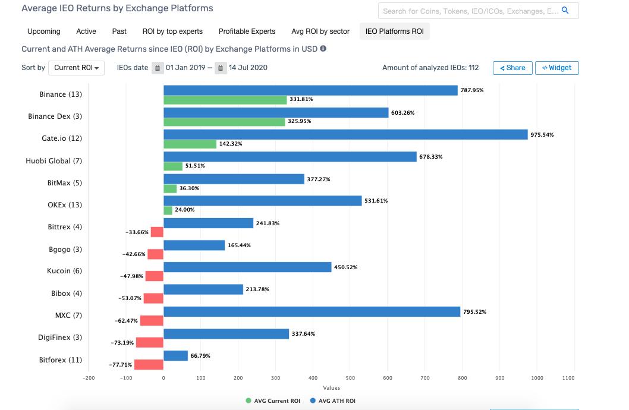The image size is (629, 410).
Task: Click the Widget button
Action: [x=556, y=68]
